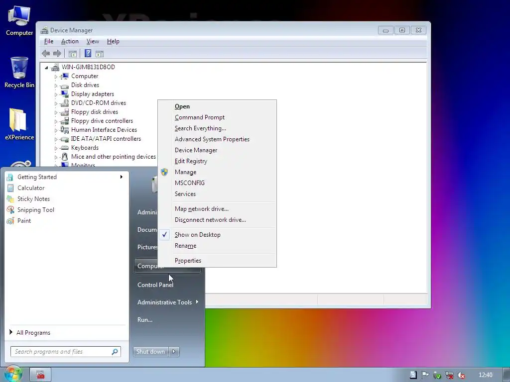This screenshot has width=510, height=382.
Task: Open the Shut down options arrow
Action: tap(174, 352)
